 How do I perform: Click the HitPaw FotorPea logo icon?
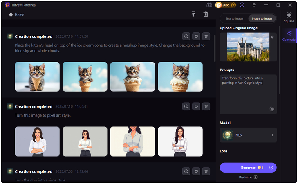click(x=7, y=5)
